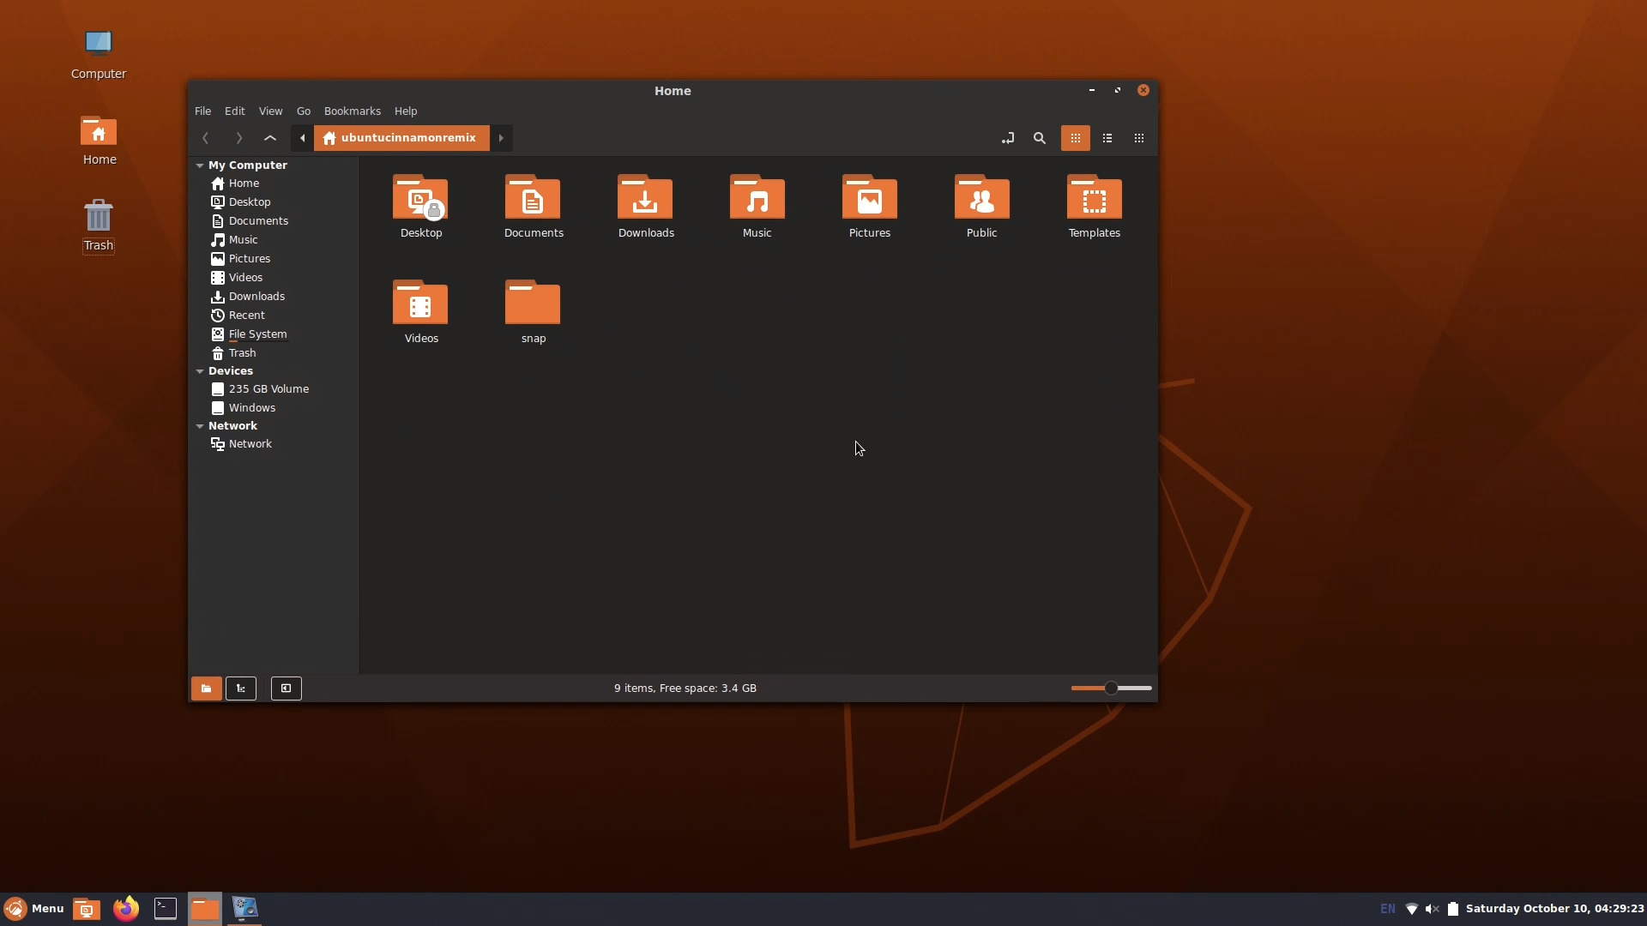
Task: Launch Firefox from the taskbar
Action: pos(125,909)
